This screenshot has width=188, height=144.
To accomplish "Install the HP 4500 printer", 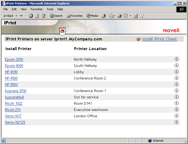I will pos(11,78).
